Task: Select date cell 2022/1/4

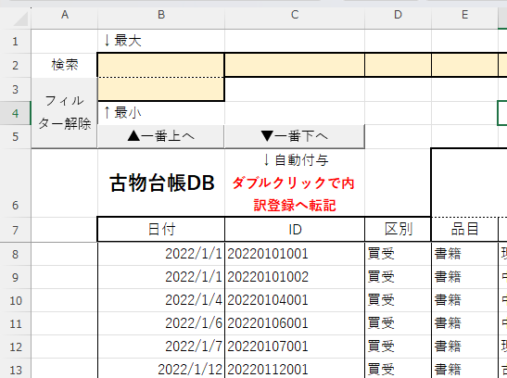Action: [x=160, y=300]
